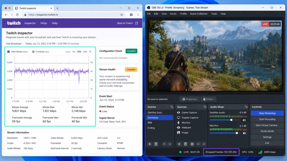Move source up arrow in Sources dock

click(x=198, y=144)
